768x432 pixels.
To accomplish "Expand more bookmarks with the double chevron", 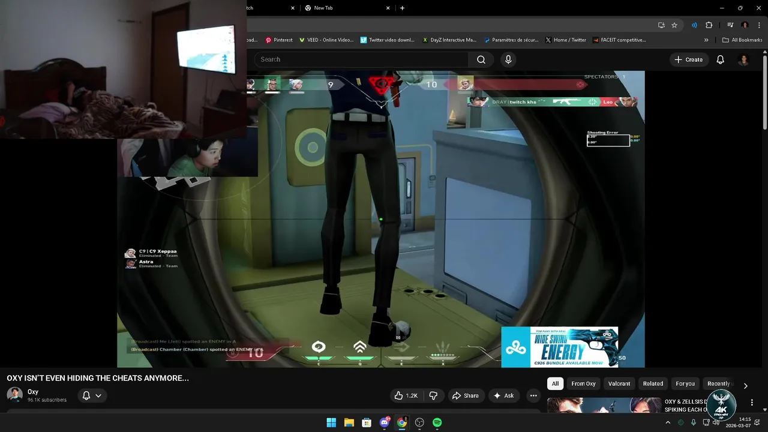I will click(706, 40).
